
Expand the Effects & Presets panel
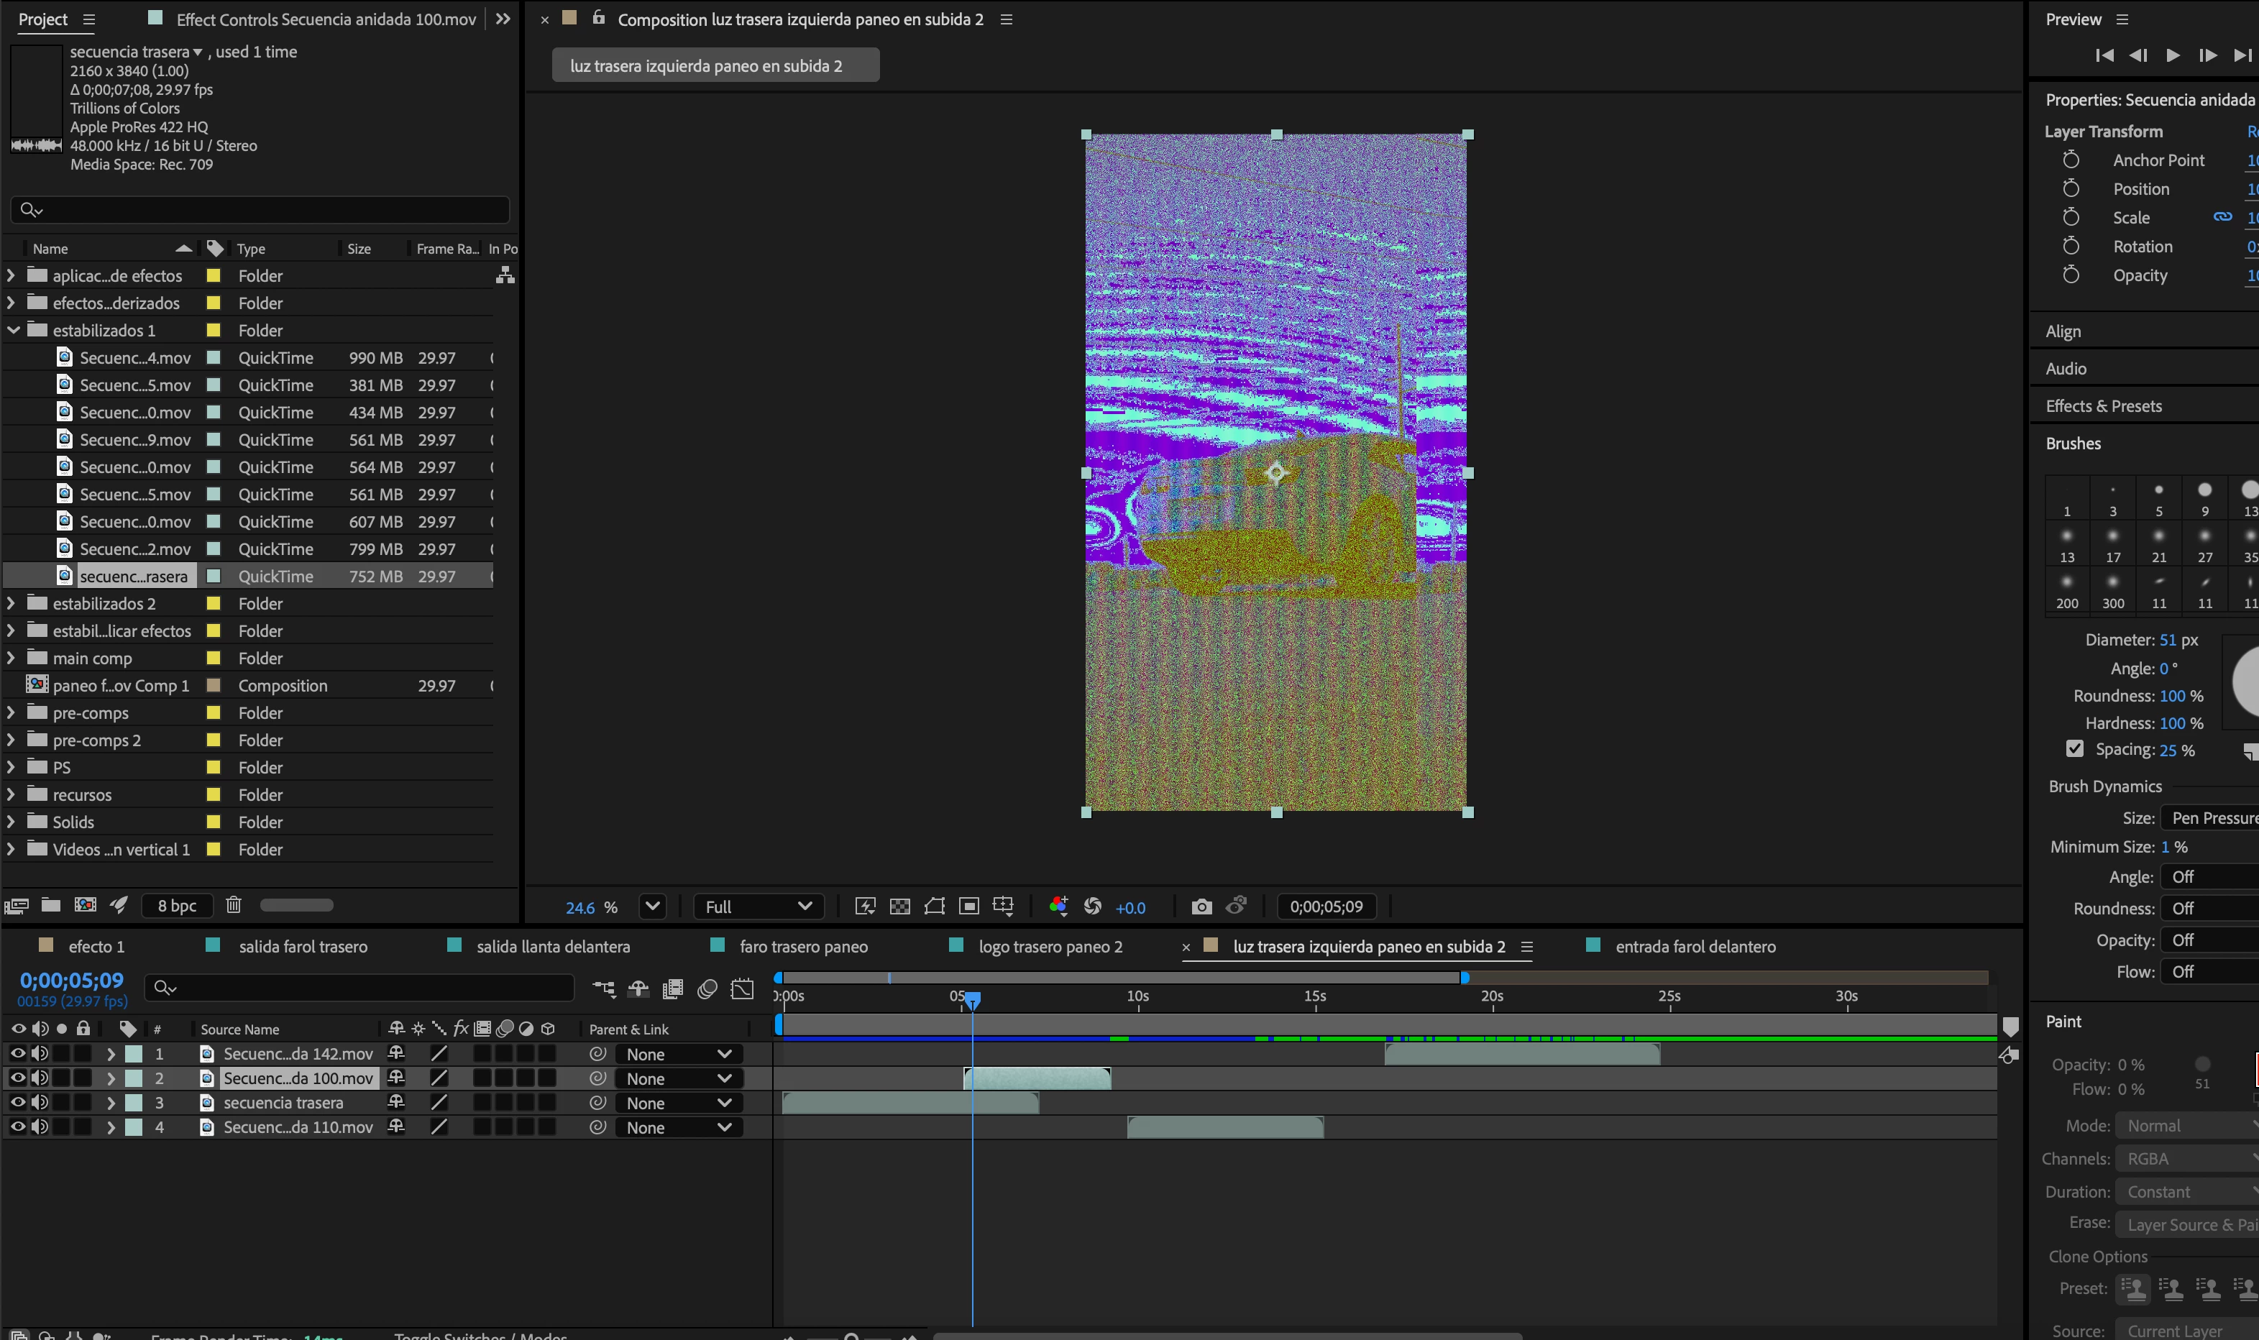point(2103,406)
